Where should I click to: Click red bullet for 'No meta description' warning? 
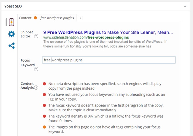tap(44, 84)
